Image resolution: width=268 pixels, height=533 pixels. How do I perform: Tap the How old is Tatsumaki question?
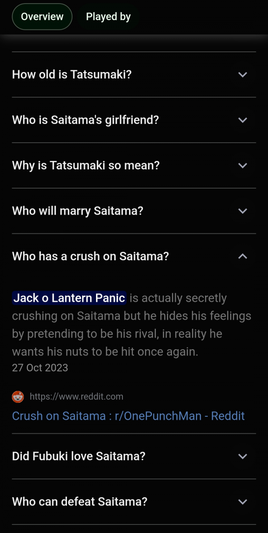click(x=71, y=74)
